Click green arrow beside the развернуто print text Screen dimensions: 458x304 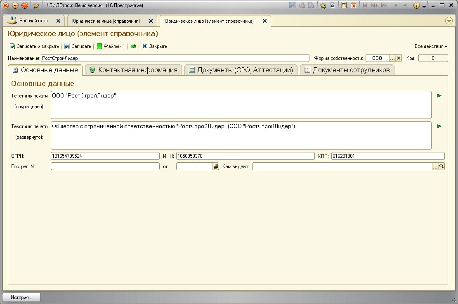pos(439,126)
